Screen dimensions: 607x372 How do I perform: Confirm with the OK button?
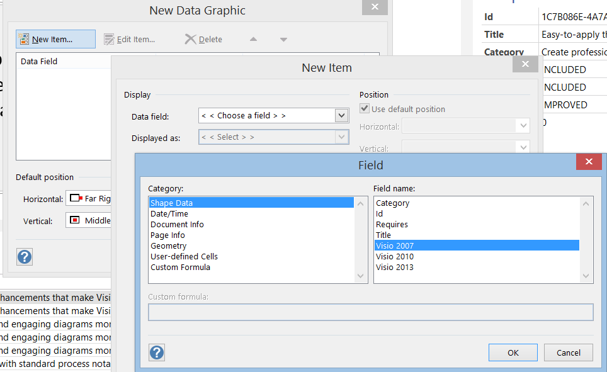coord(513,352)
